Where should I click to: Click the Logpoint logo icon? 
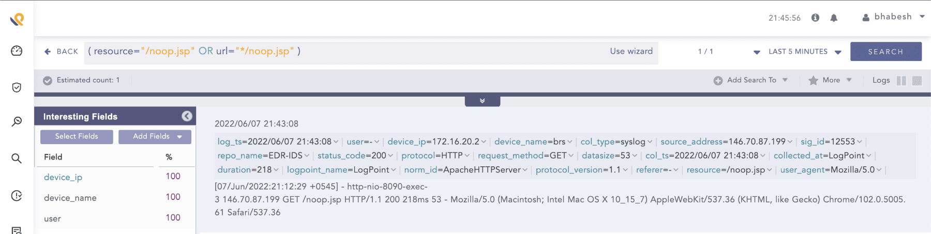pyautogui.click(x=17, y=20)
